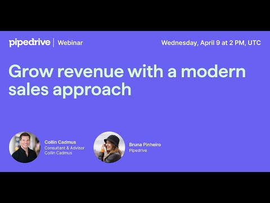Click the Pipedrive label under Bruna Pinheiro

pyautogui.click(x=138, y=151)
